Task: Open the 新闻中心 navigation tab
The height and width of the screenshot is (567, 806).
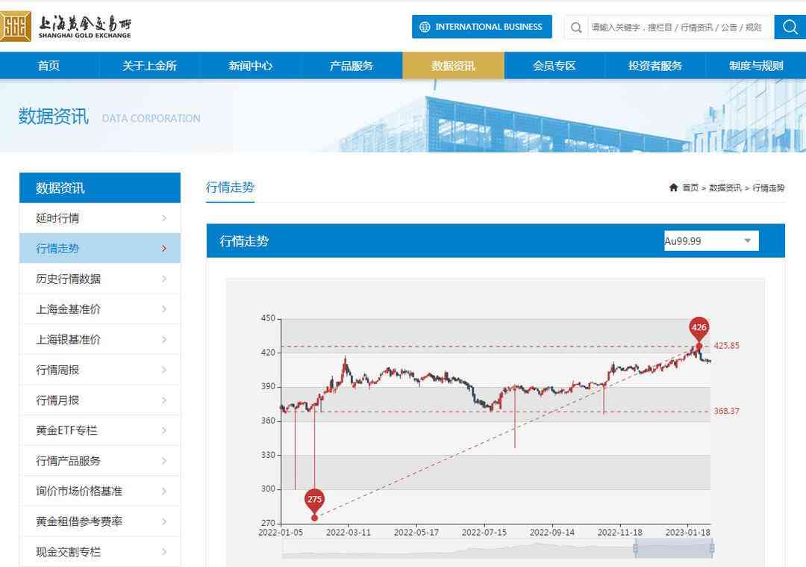Action: click(x=251, y=66)
